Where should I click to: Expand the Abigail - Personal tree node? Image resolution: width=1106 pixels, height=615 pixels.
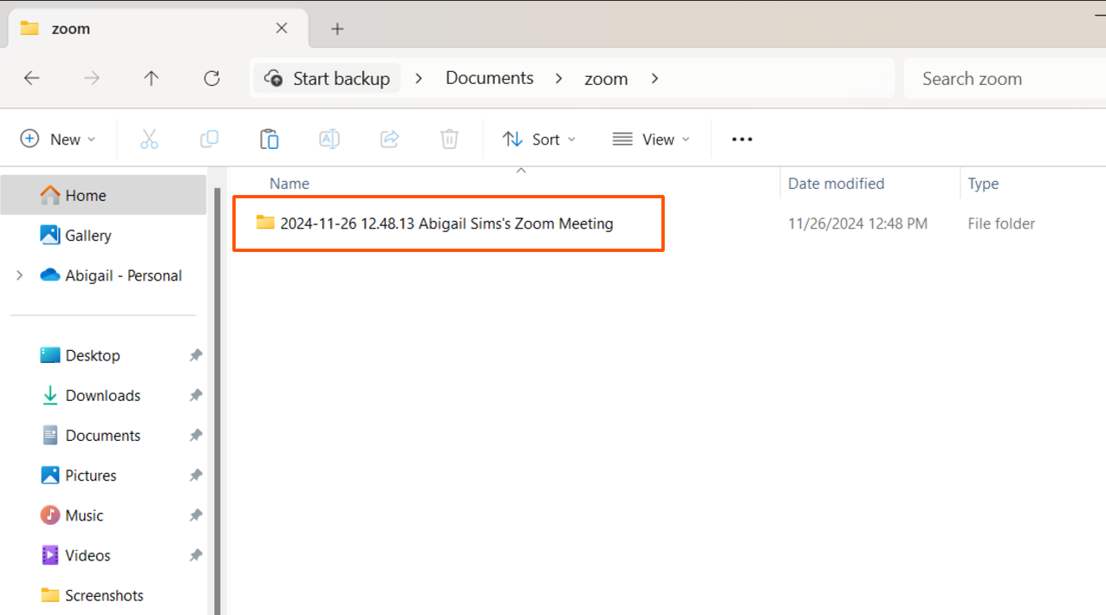[20, 275]
